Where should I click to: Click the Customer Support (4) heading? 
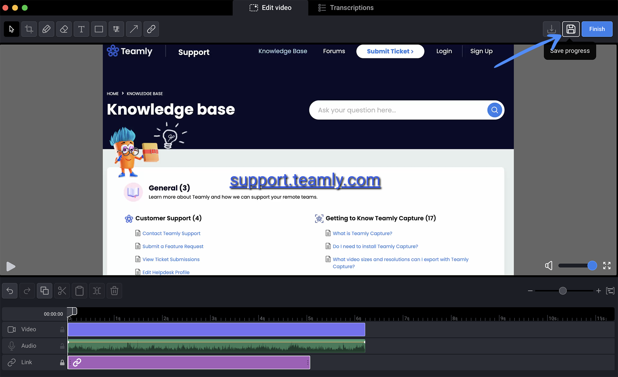168,218
